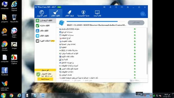The height and width of the screenshot is (98, 174).
Task: Click Wise Care 365 taskbar button
Action: pos(43,96)
